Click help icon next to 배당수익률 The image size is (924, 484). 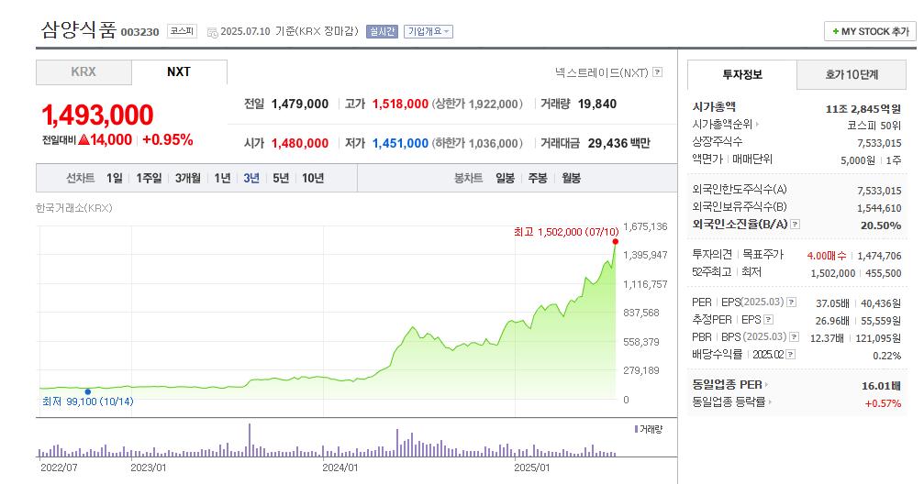(x=791, y=355)
